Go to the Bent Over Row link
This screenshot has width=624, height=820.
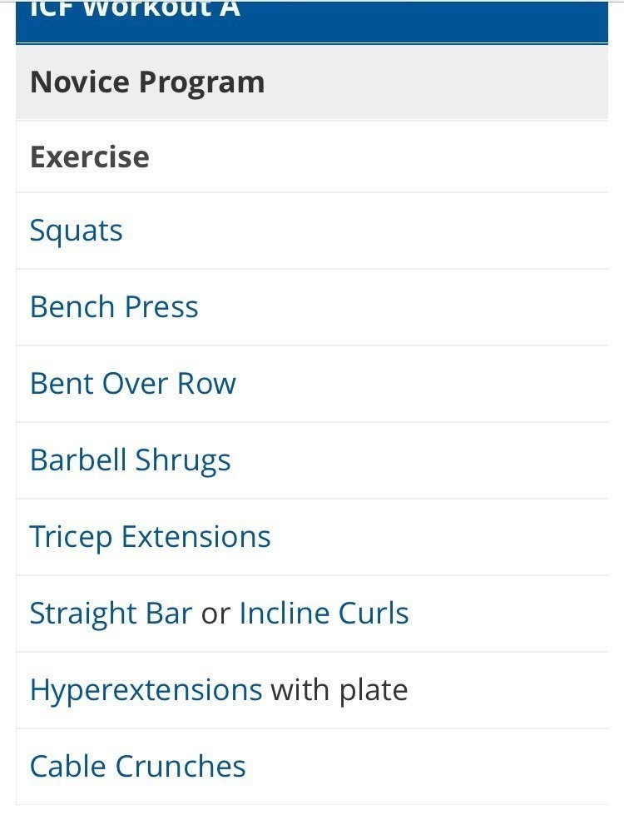132,384
